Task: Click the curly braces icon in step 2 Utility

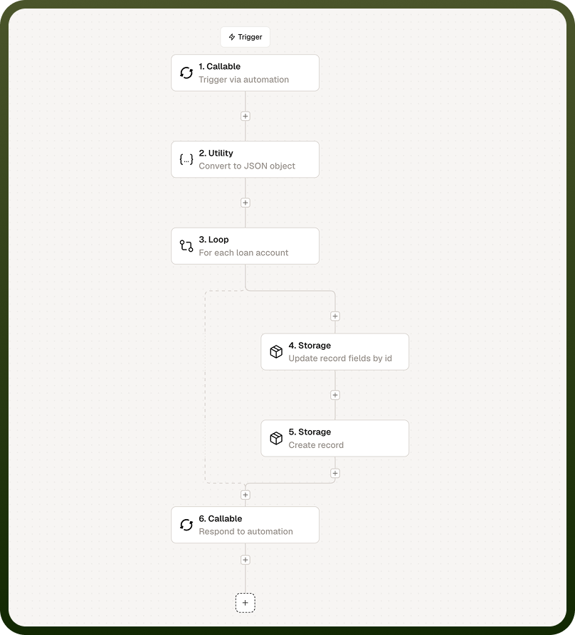Action: tap(186, 159)
